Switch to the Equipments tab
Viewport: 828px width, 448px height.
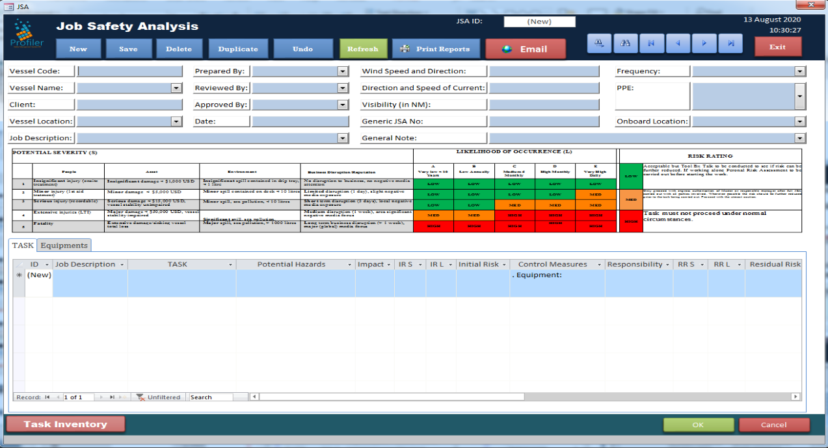coord(64,245)
